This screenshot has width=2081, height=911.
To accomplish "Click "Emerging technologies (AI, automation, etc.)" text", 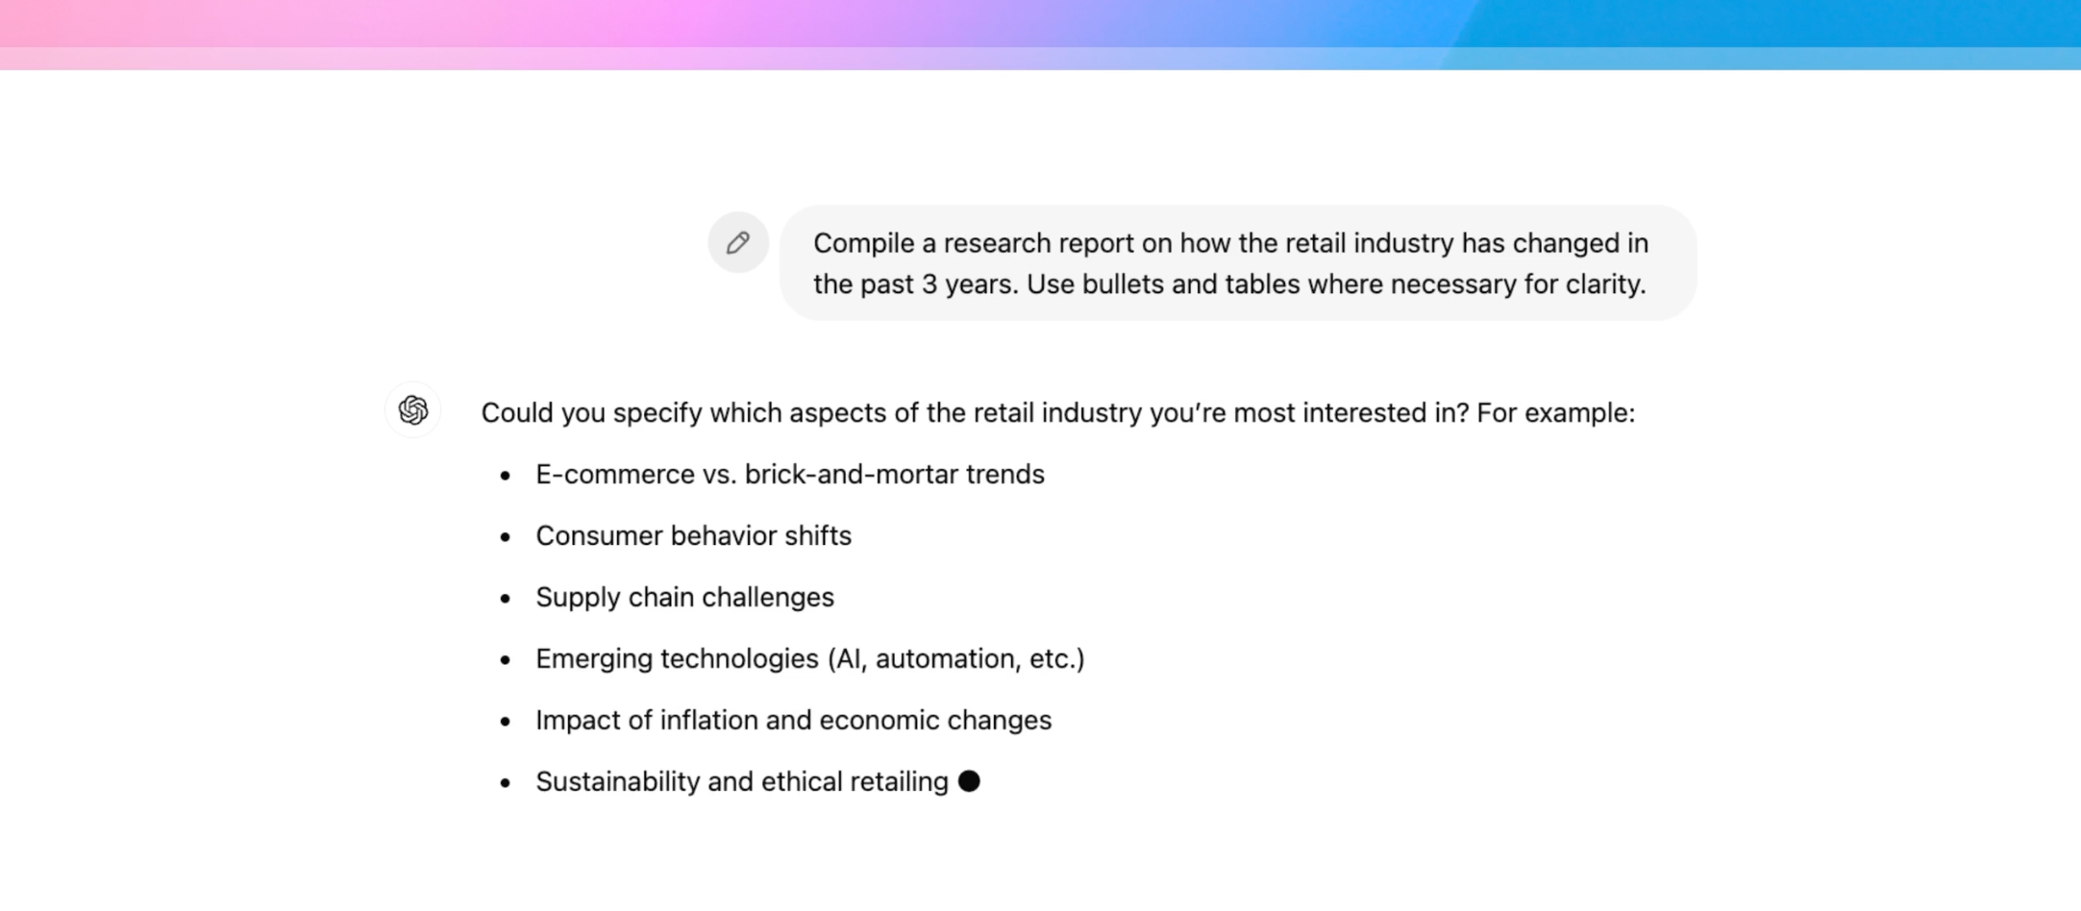I will click(x=809, y=659).
